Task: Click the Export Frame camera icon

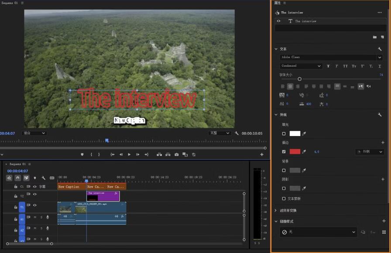Action: 176,154
